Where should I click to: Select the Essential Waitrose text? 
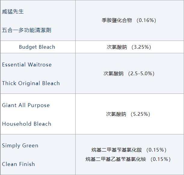point(27,65)
